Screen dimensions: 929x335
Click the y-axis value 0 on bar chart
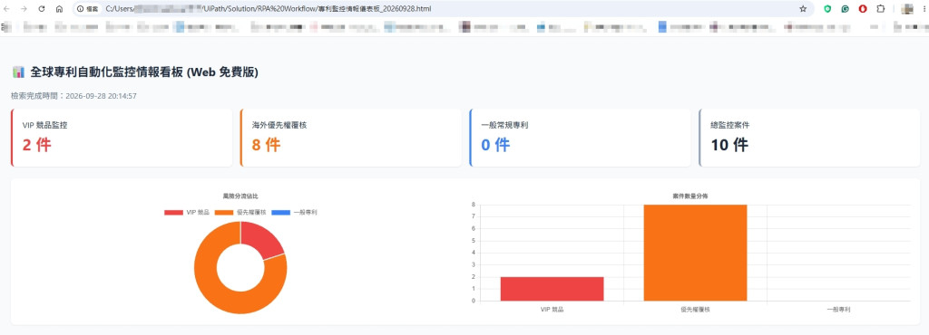[x=474, y=301]
